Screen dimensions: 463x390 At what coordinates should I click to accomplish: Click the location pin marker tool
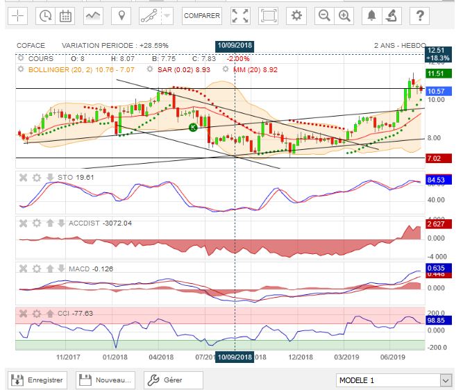tap(121, 16)
